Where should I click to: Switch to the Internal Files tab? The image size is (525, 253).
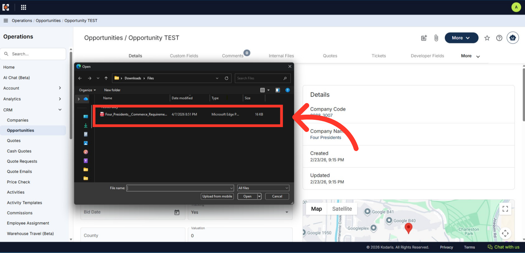(x=281, y=56)
